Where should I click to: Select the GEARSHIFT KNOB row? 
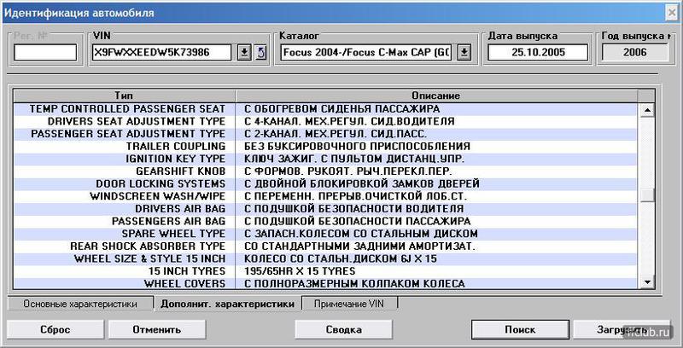coord(327,171)
